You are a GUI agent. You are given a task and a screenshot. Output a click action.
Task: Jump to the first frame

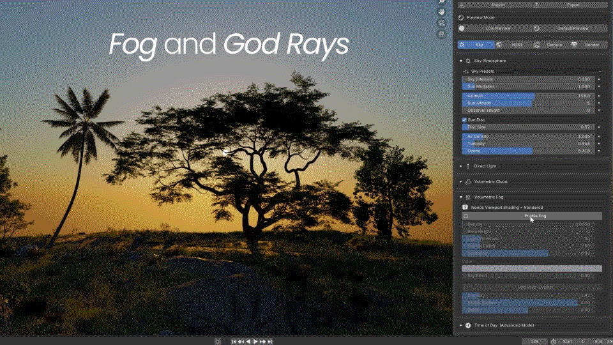click(x=234, y=341)
